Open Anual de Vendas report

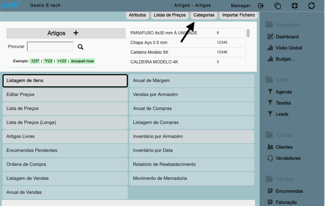(65, 192)
